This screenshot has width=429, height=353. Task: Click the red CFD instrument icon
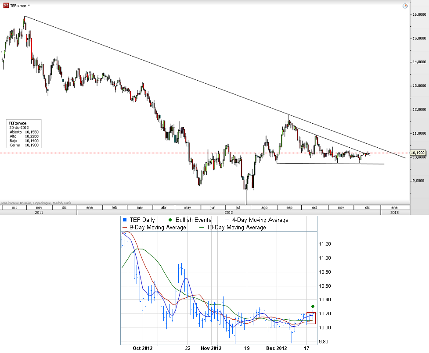[6, 5]
